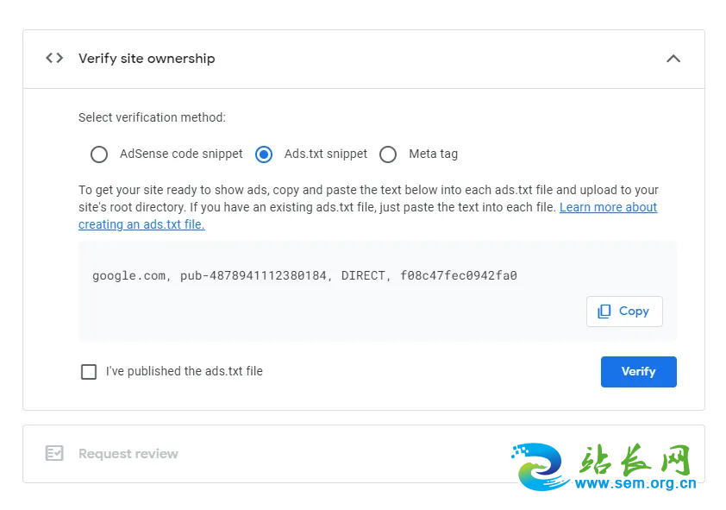The height and width of the screenshot is (510, 726).
Task: Click the Request review checklist icon
Action: [54, 453]
